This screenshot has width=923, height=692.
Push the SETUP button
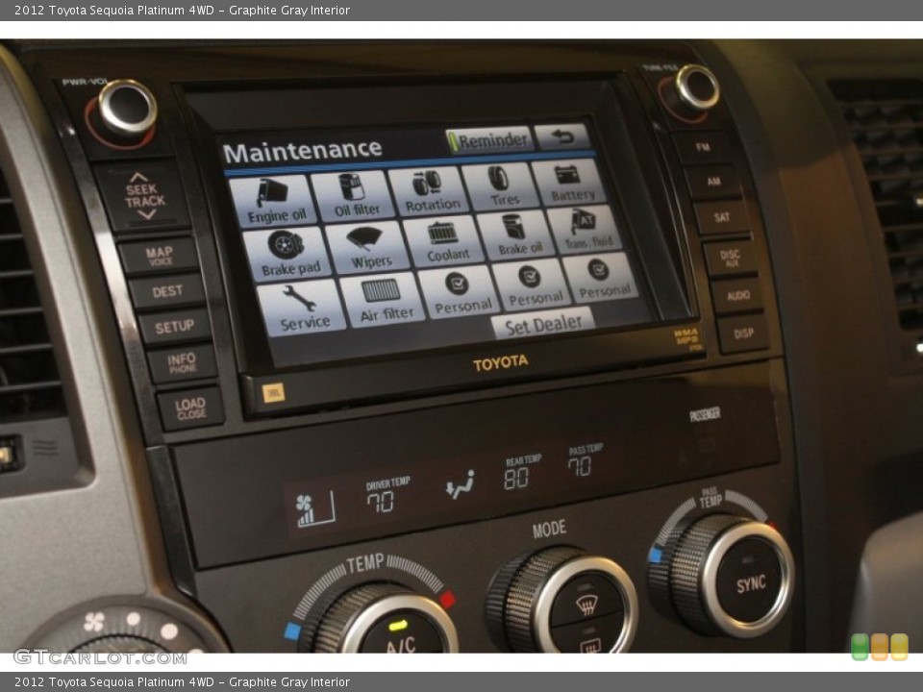(x=174, y=327)
